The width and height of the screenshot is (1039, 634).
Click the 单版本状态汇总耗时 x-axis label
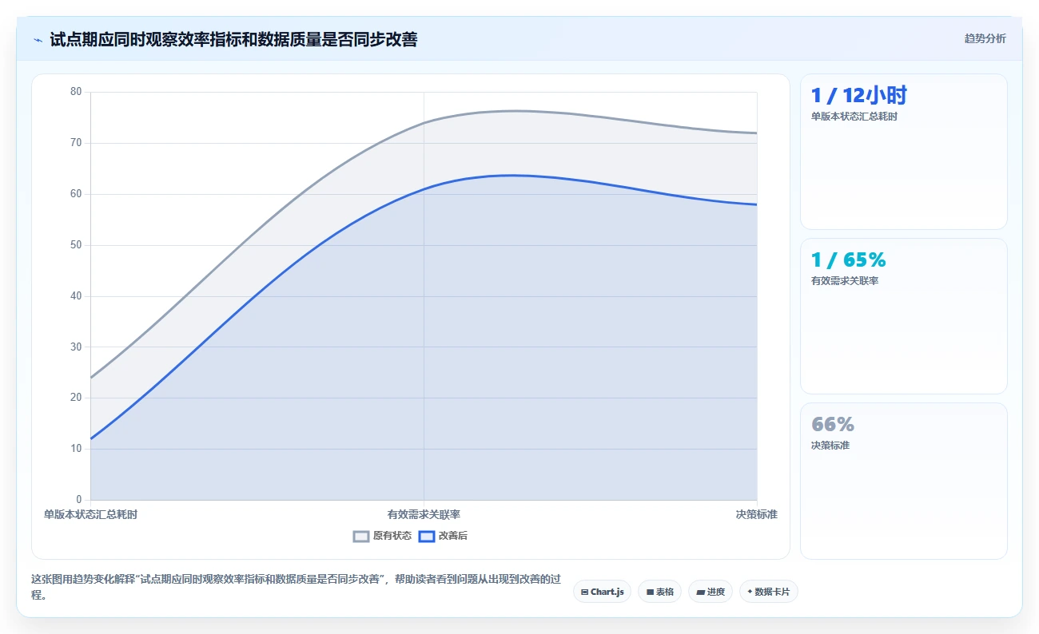[x=90, y=514]
